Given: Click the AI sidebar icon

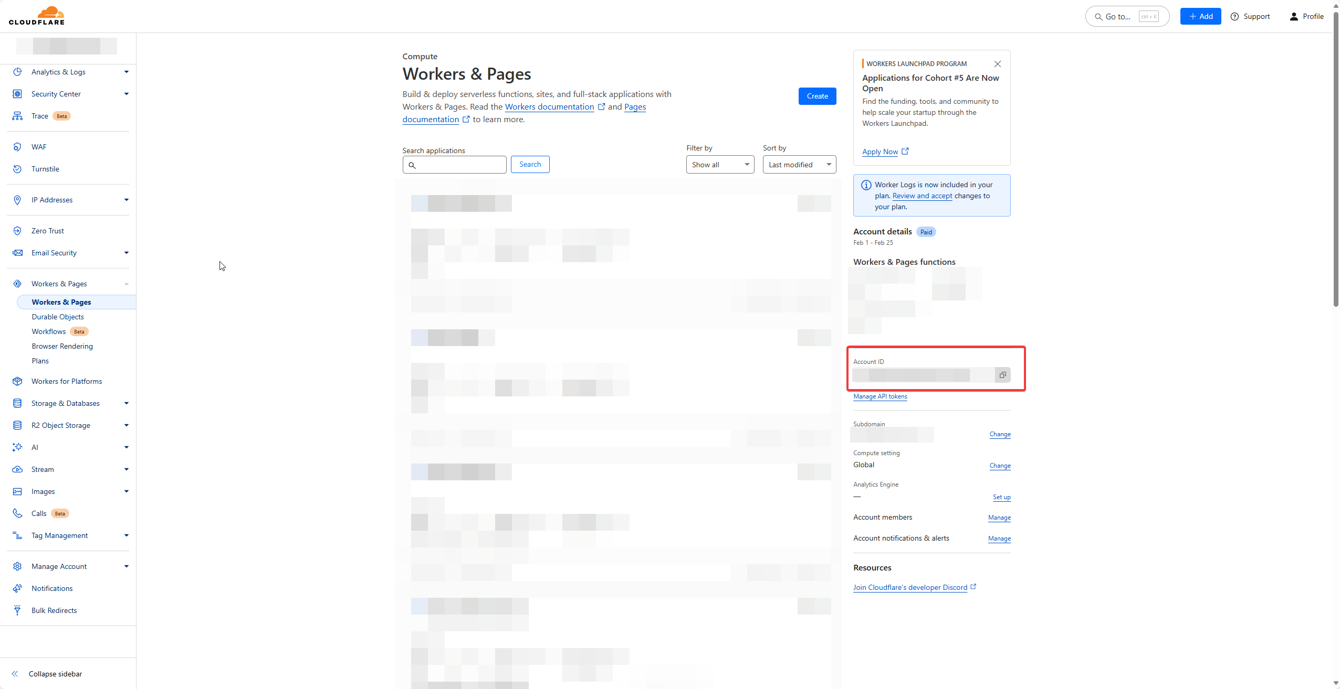Looking at the screenshot, I should 18,446.
